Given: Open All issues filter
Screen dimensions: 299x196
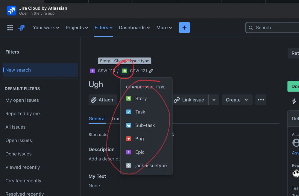Looking at the screenshot, I should [16, 127].
